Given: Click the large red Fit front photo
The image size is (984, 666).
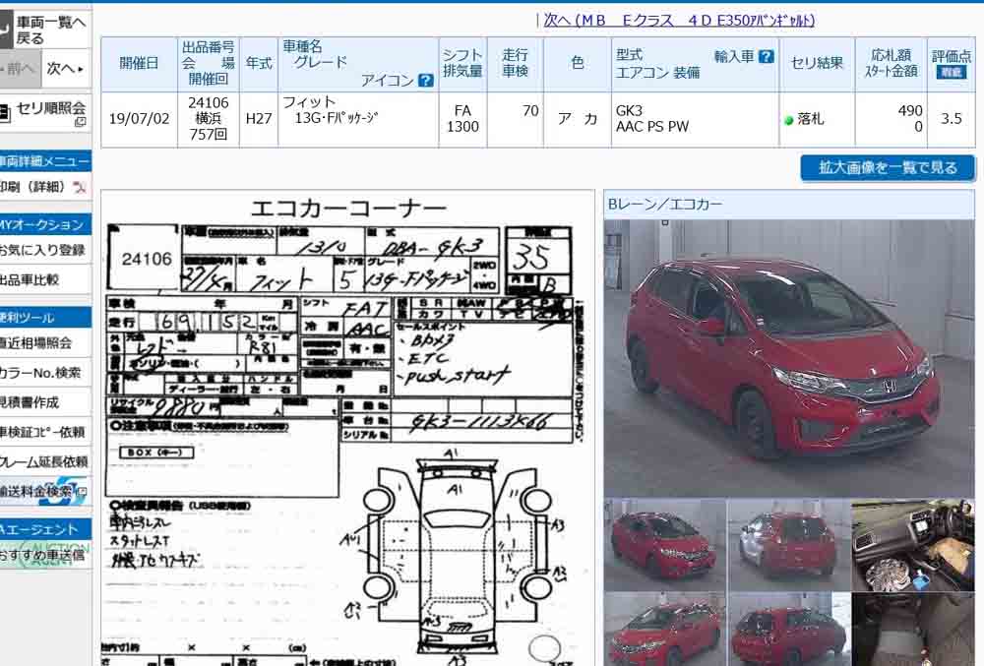Looking at the screenshot, I should [x=789, y=357].
